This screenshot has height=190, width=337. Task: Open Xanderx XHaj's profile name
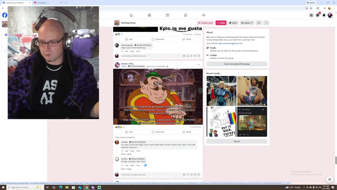[x=127, y=64]
